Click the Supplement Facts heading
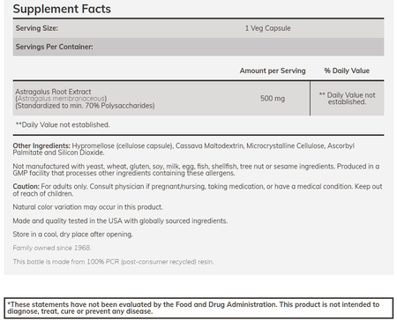 [x=62, y=9]
